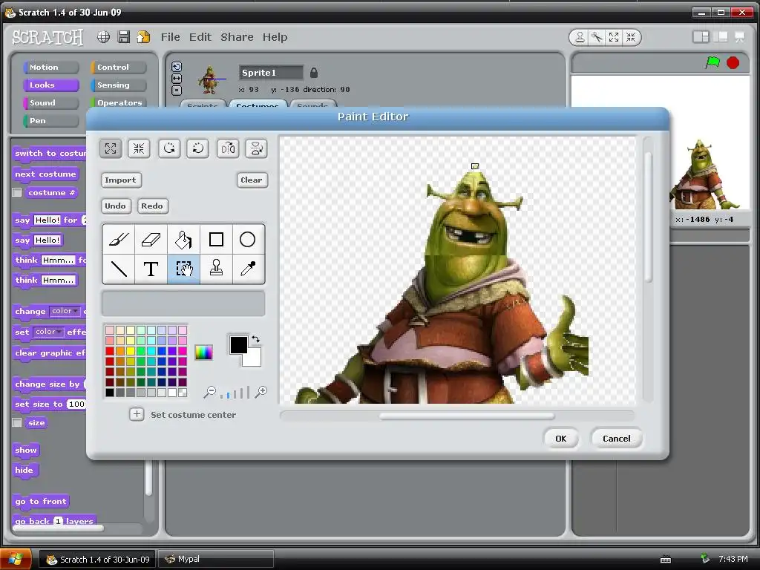The width and height of the screenshot is (760, 570).
Task: Click the Shrink image icon in Paint Editor
Action: click(139, 148)
